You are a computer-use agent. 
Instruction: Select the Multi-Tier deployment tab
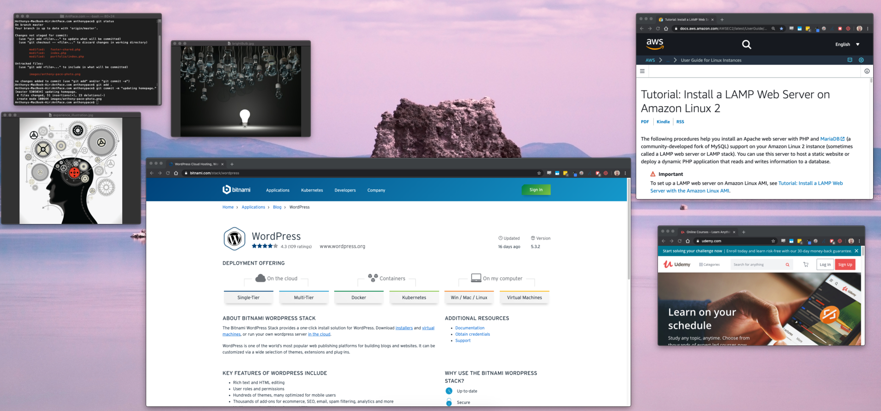click(304, 297)
